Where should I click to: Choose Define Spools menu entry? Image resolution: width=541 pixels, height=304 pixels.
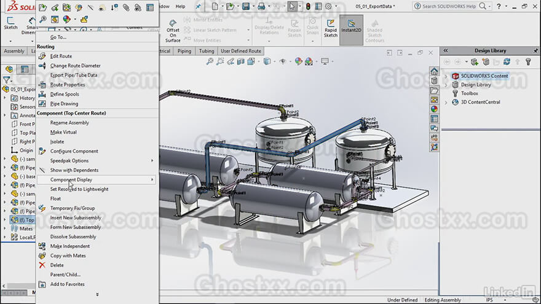pyautogui.click(x=65, y=94)
